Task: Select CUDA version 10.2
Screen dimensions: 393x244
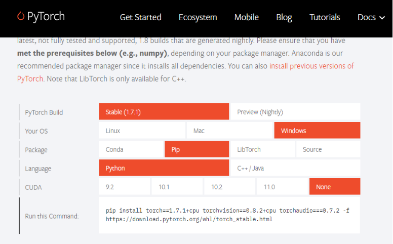Action: (x=229, y=187)
